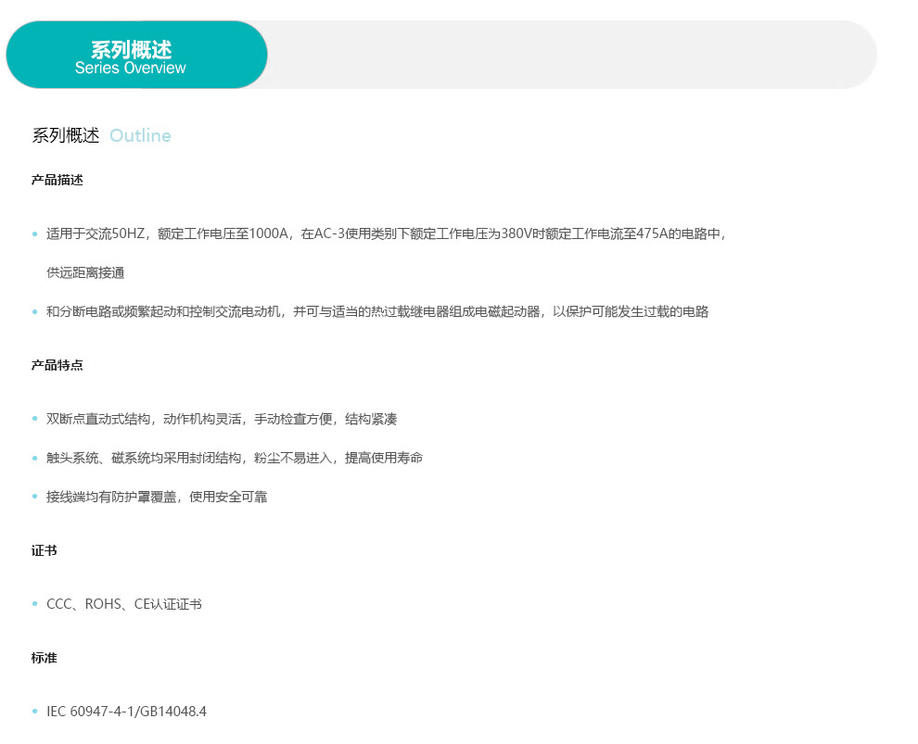Click the bullet dot before CCC、ROHS

pyautogui.click(x=35, y=605)
